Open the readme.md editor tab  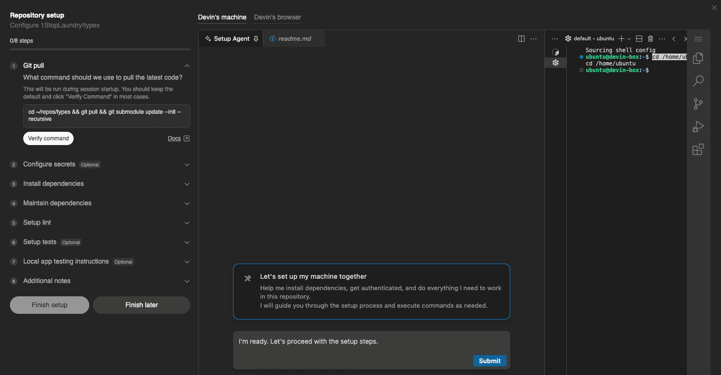(294, 39)
